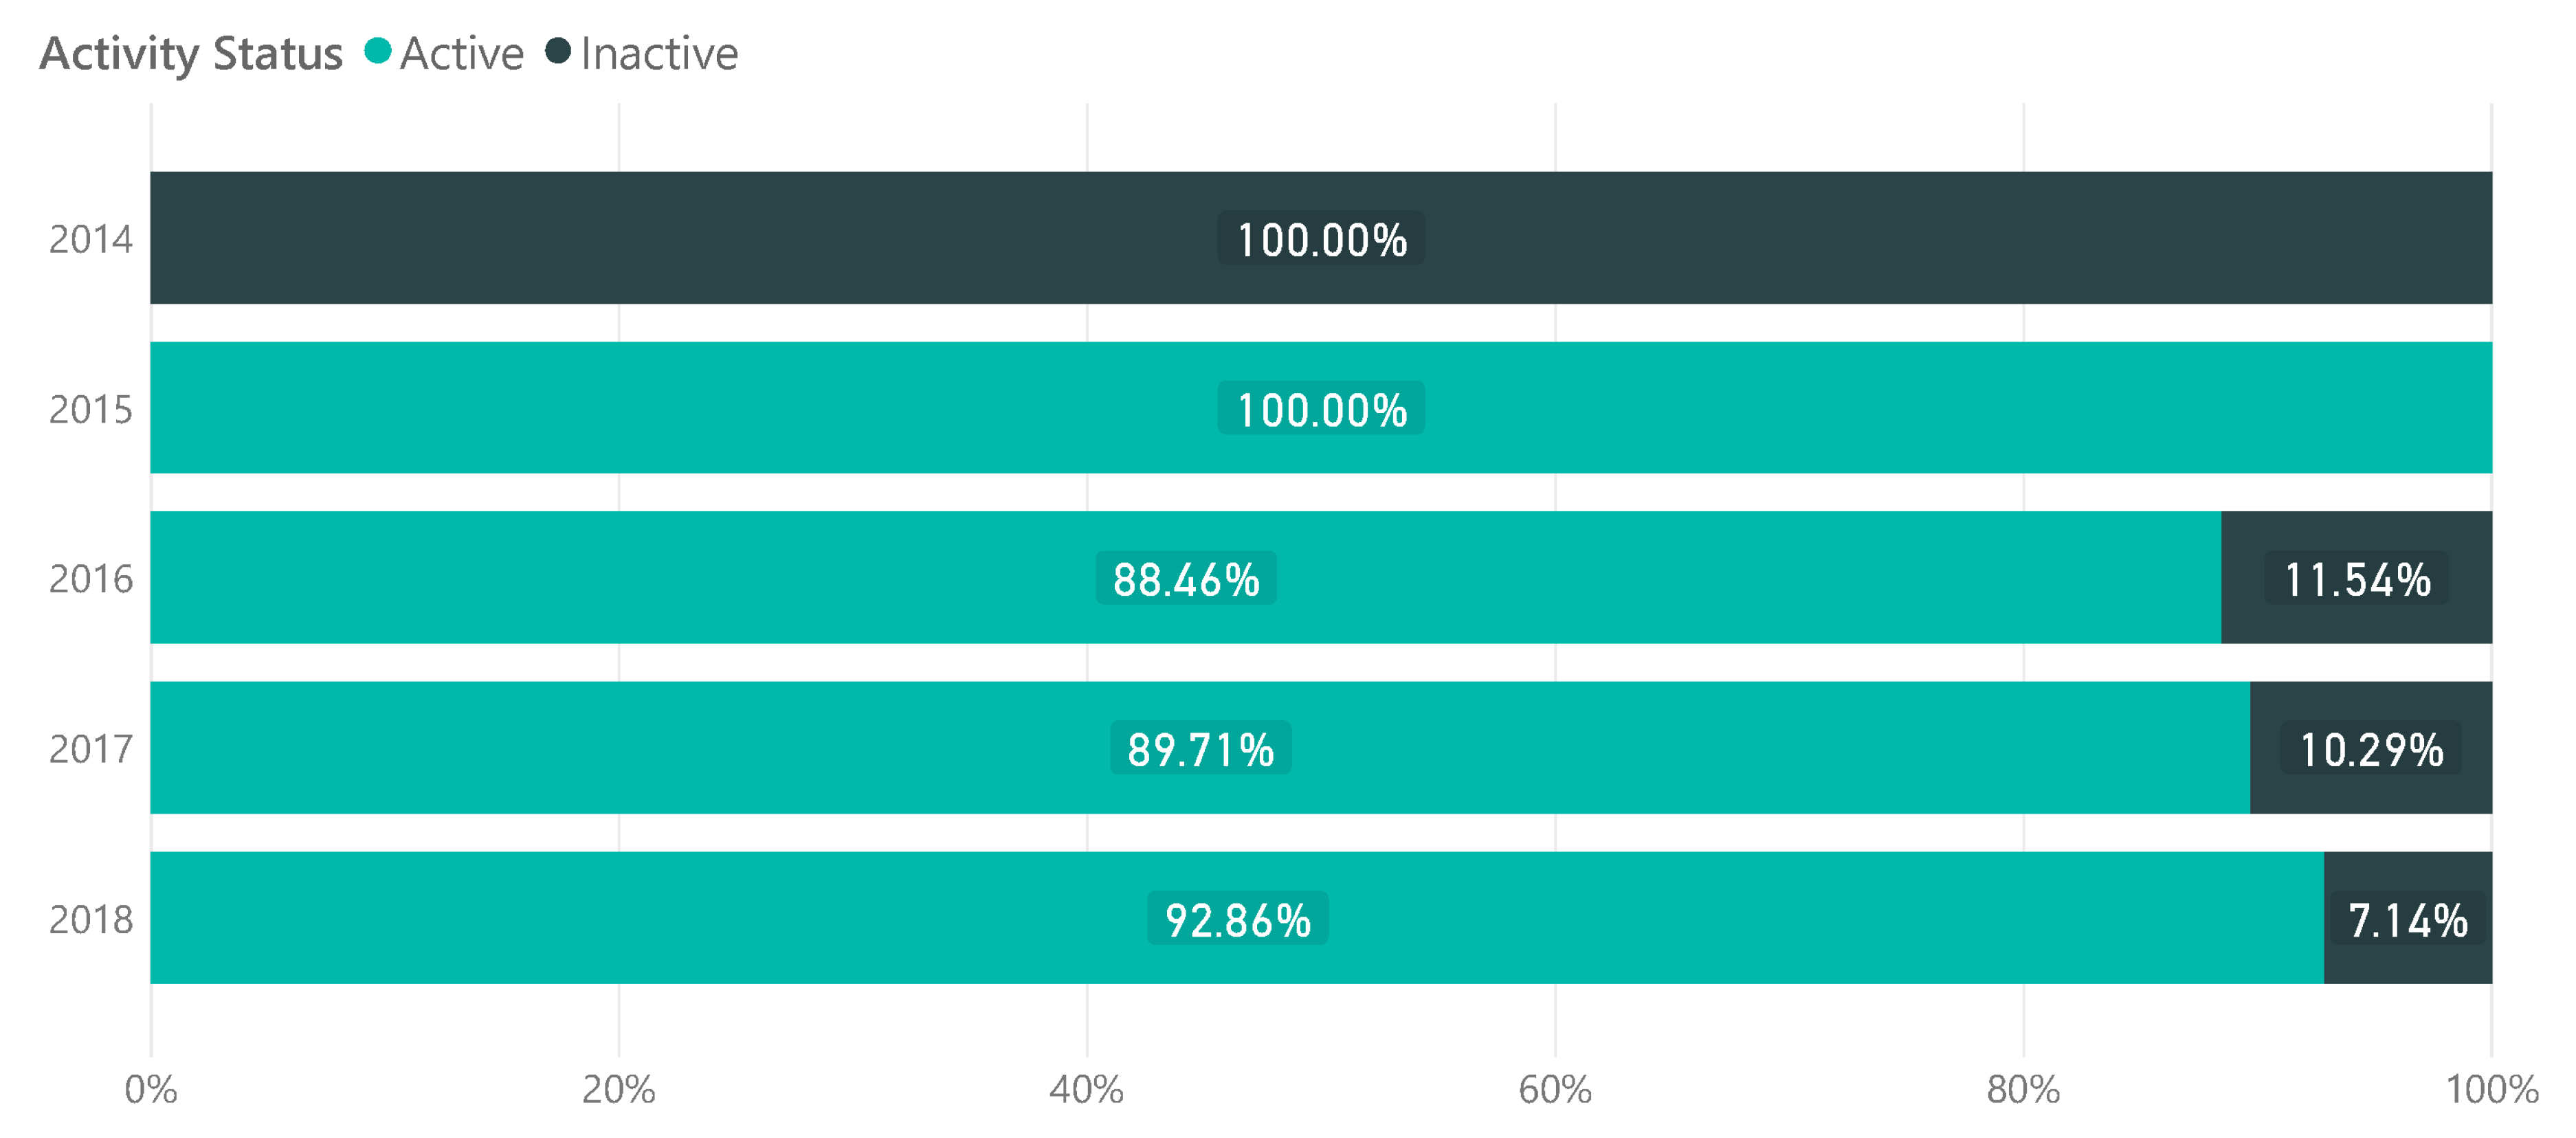The height and width of the screenshot is (1138, 2576).
Task: Select the 10.29% Inactive segment label
Action: tap(2371, 749)
